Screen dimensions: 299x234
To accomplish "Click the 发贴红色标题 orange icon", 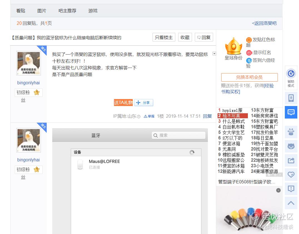I will 249,40.
